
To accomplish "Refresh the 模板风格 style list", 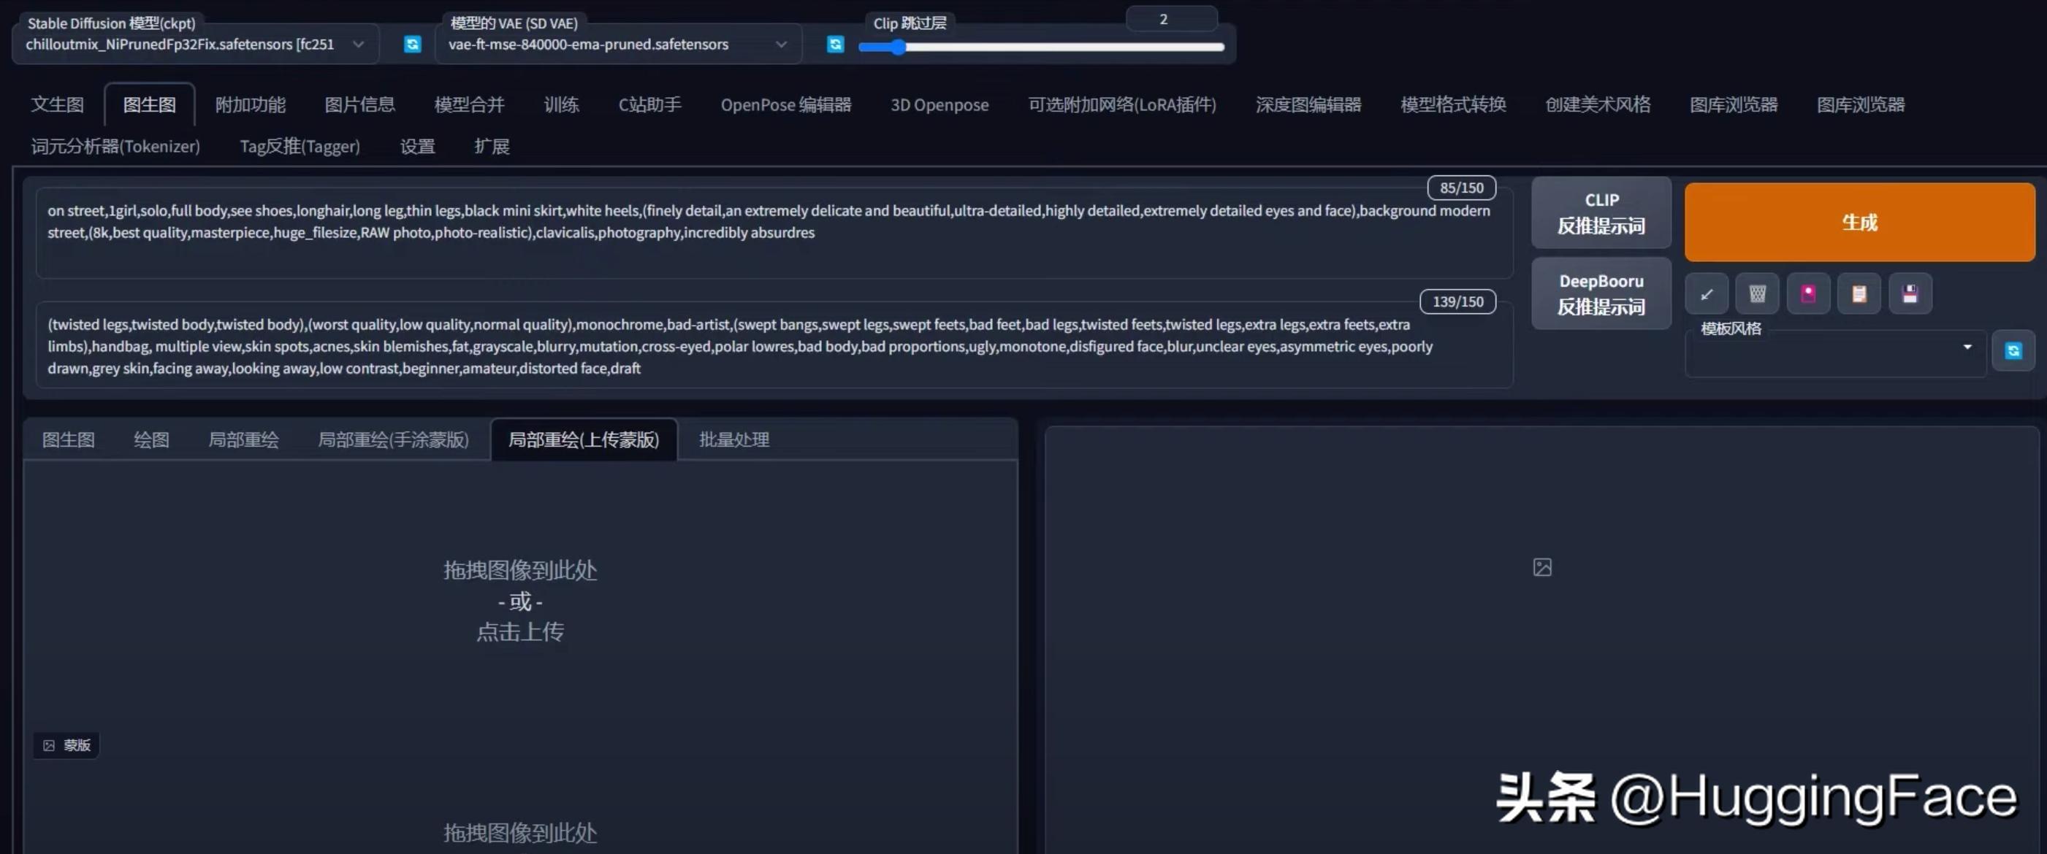I will (2013, 351).
